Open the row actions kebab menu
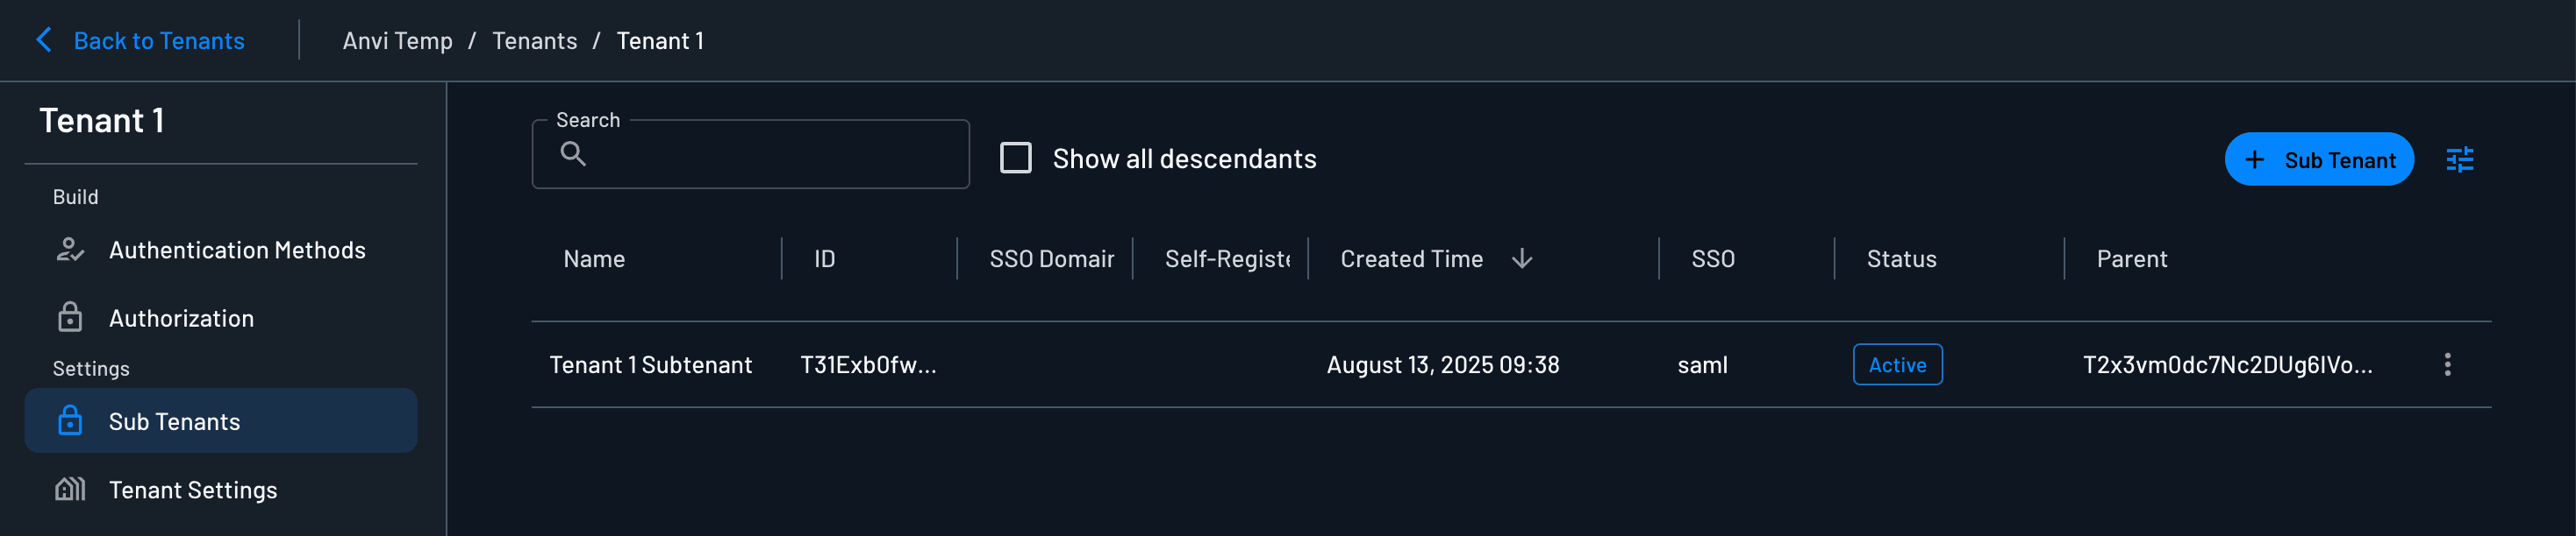 point(2448,364)
